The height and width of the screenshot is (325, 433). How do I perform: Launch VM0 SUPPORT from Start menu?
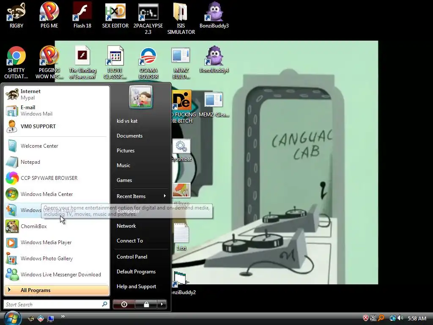[57, 126]
